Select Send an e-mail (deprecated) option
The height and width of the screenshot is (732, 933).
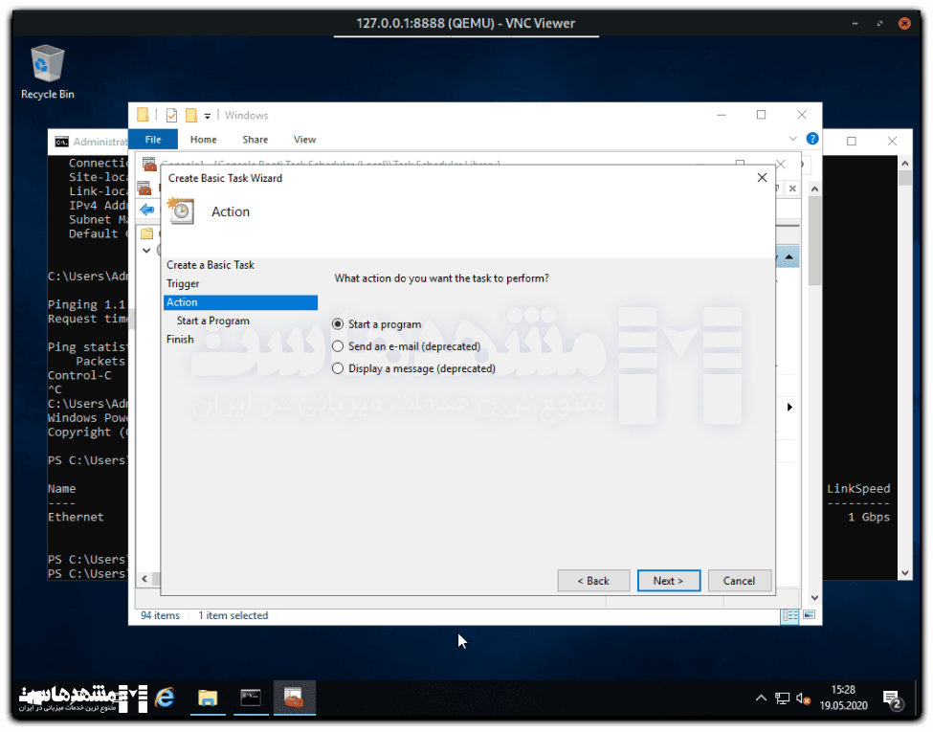point(338,346)
